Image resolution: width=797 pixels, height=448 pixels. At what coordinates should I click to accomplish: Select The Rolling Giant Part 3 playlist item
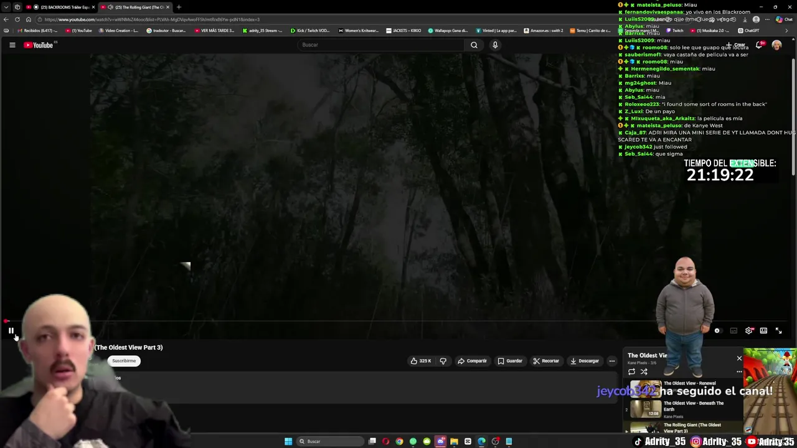pos(684,428)
